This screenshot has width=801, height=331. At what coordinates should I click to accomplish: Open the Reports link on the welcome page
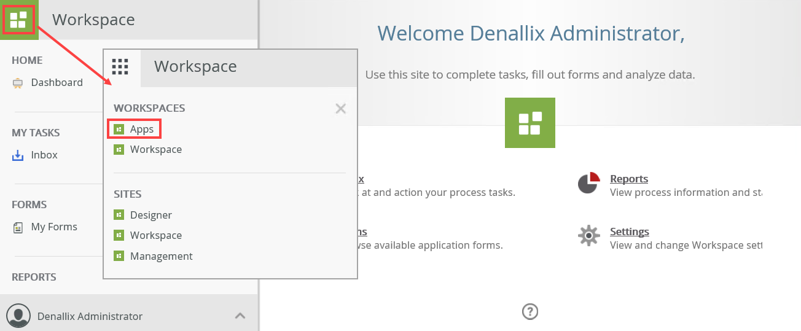629,179
